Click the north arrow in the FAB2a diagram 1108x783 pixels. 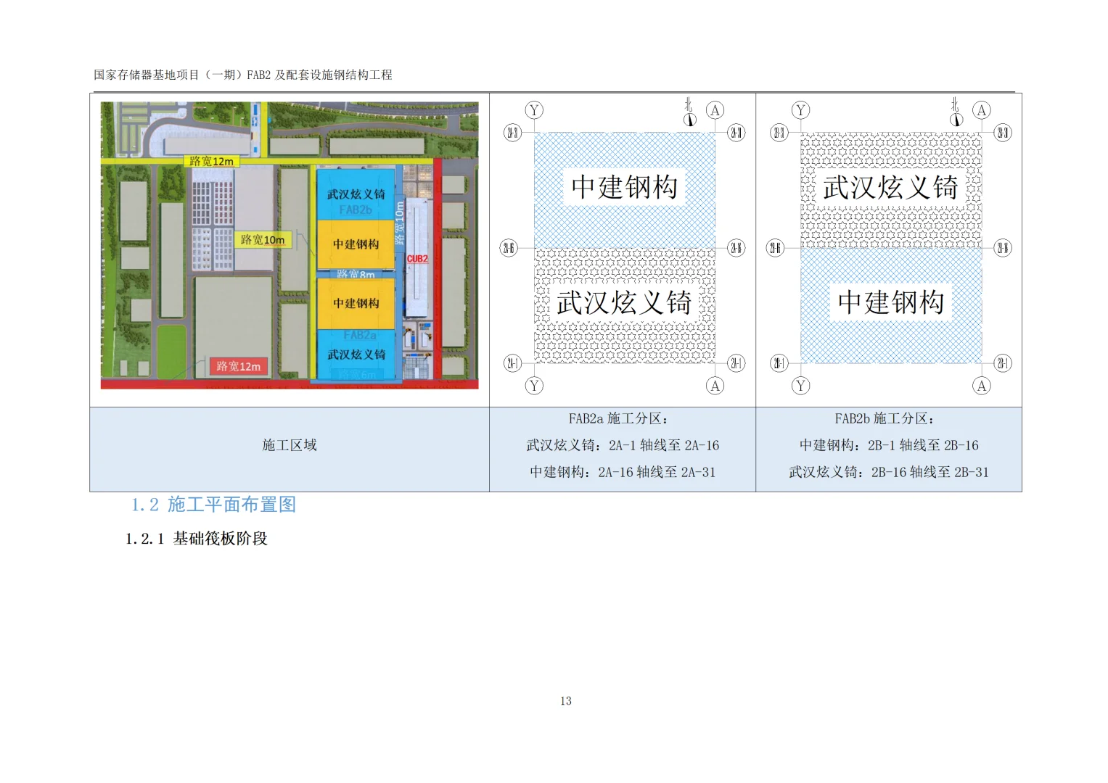689,113
